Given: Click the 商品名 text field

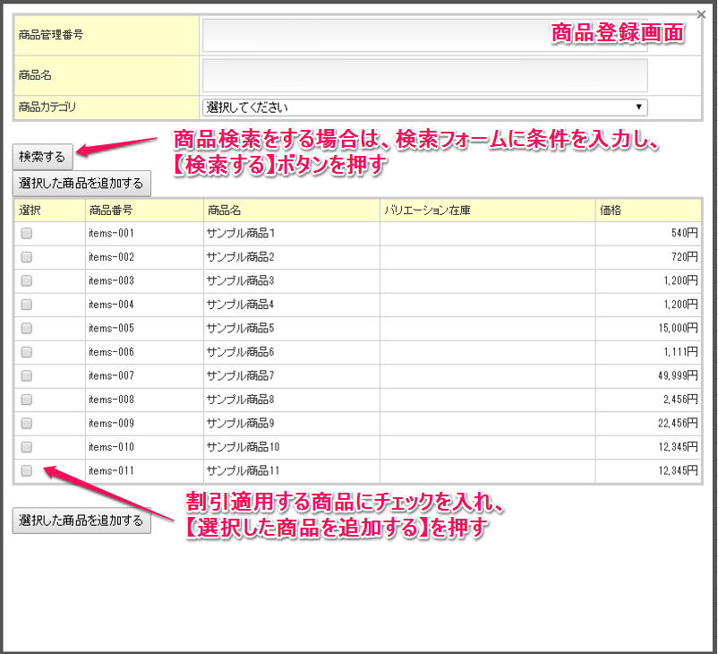Looking at the screenshot, I should tap(424, 76).
